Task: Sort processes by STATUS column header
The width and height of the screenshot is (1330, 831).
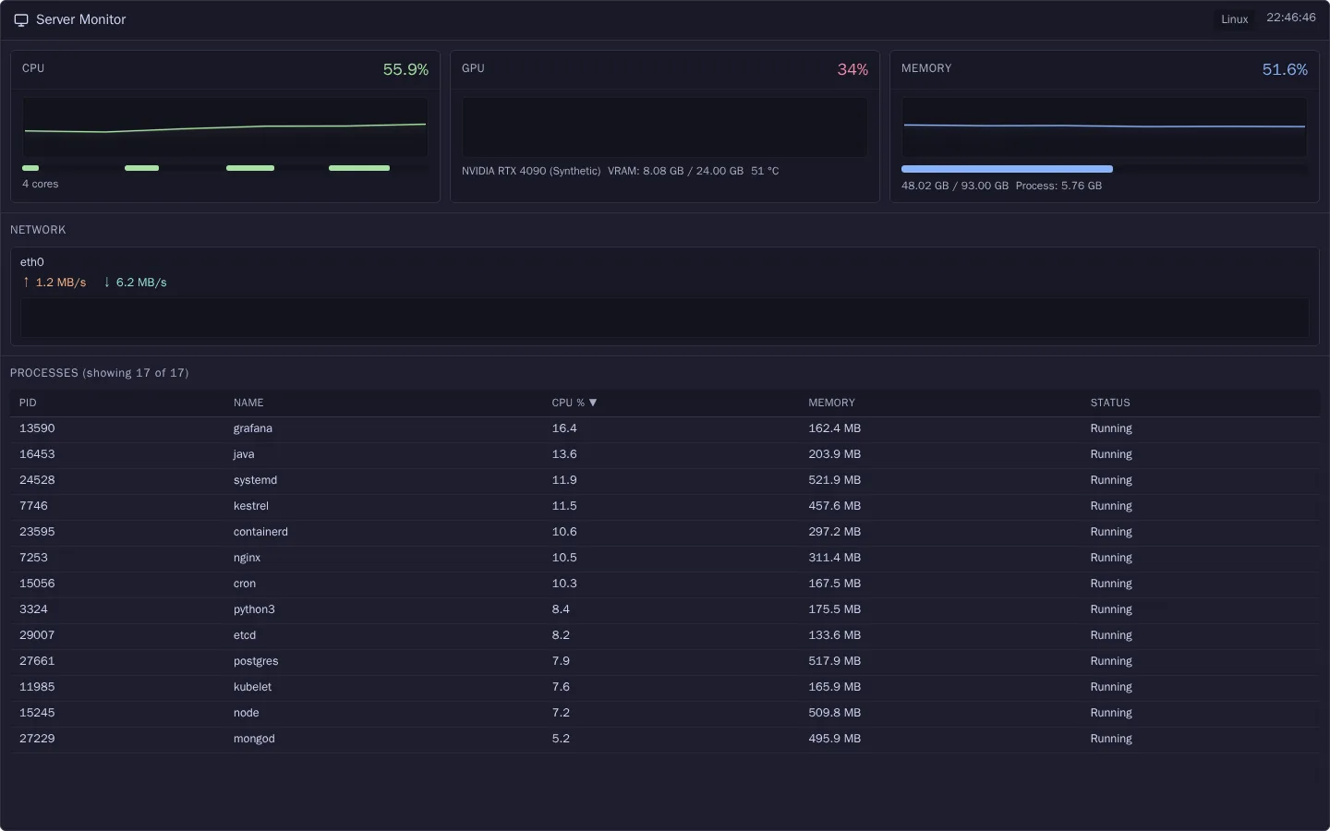Action: [x=1110, y=403]
